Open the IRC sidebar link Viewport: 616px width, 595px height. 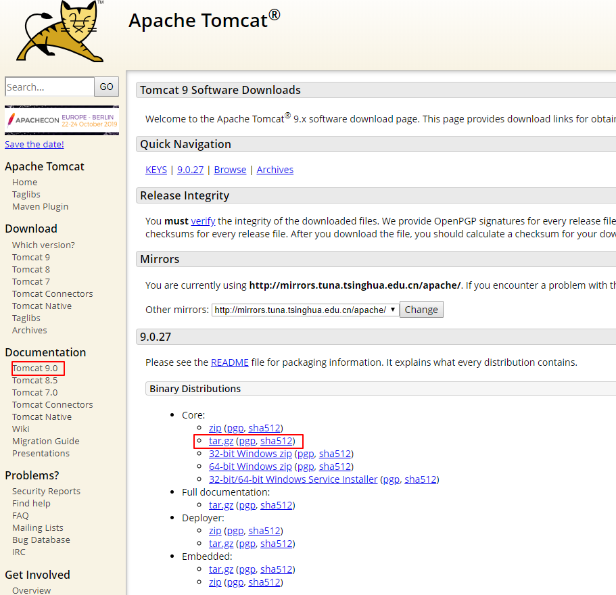click(18, 552)
